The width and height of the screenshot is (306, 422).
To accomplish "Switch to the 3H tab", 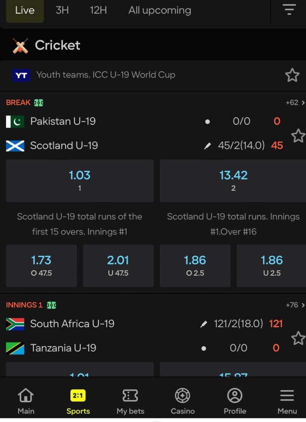I will click(62, 10).
